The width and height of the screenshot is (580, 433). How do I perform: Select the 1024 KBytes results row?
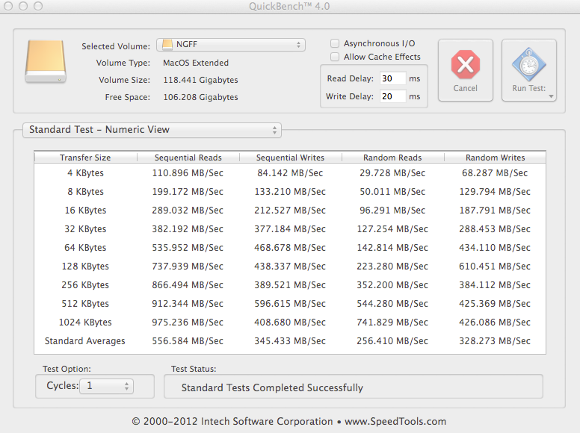point(290,323)
